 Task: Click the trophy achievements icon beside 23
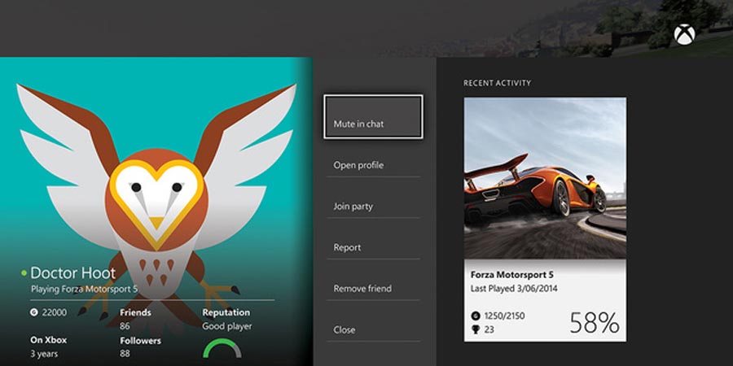click(x=476, y=329)
